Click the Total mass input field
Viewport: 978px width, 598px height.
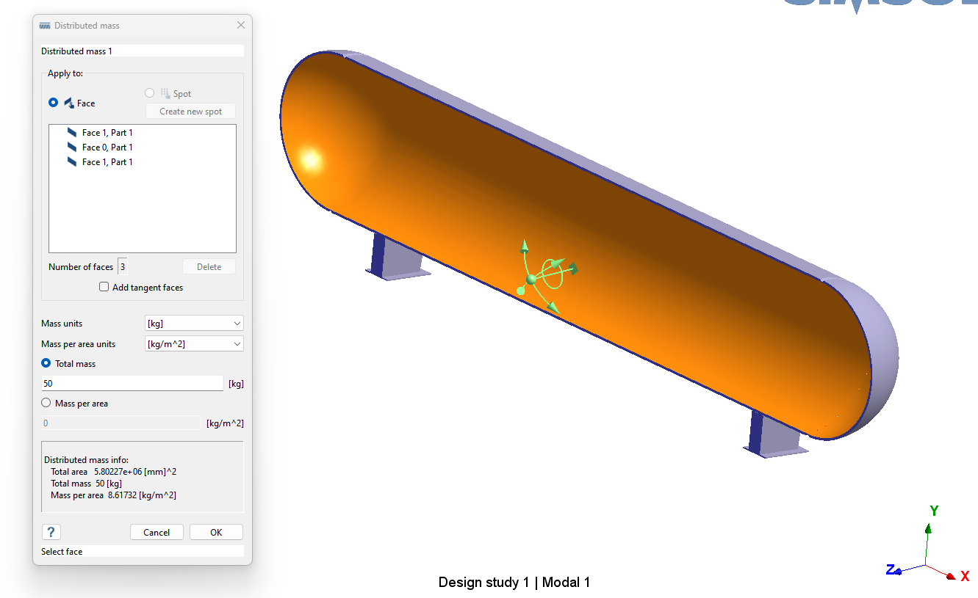tap(132, 383)
